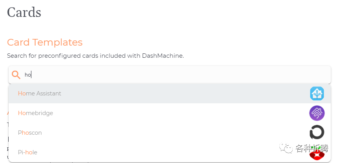Select Home Assistant from the suggestions
This screenshot has height=163, width=339.
(40, 93)
